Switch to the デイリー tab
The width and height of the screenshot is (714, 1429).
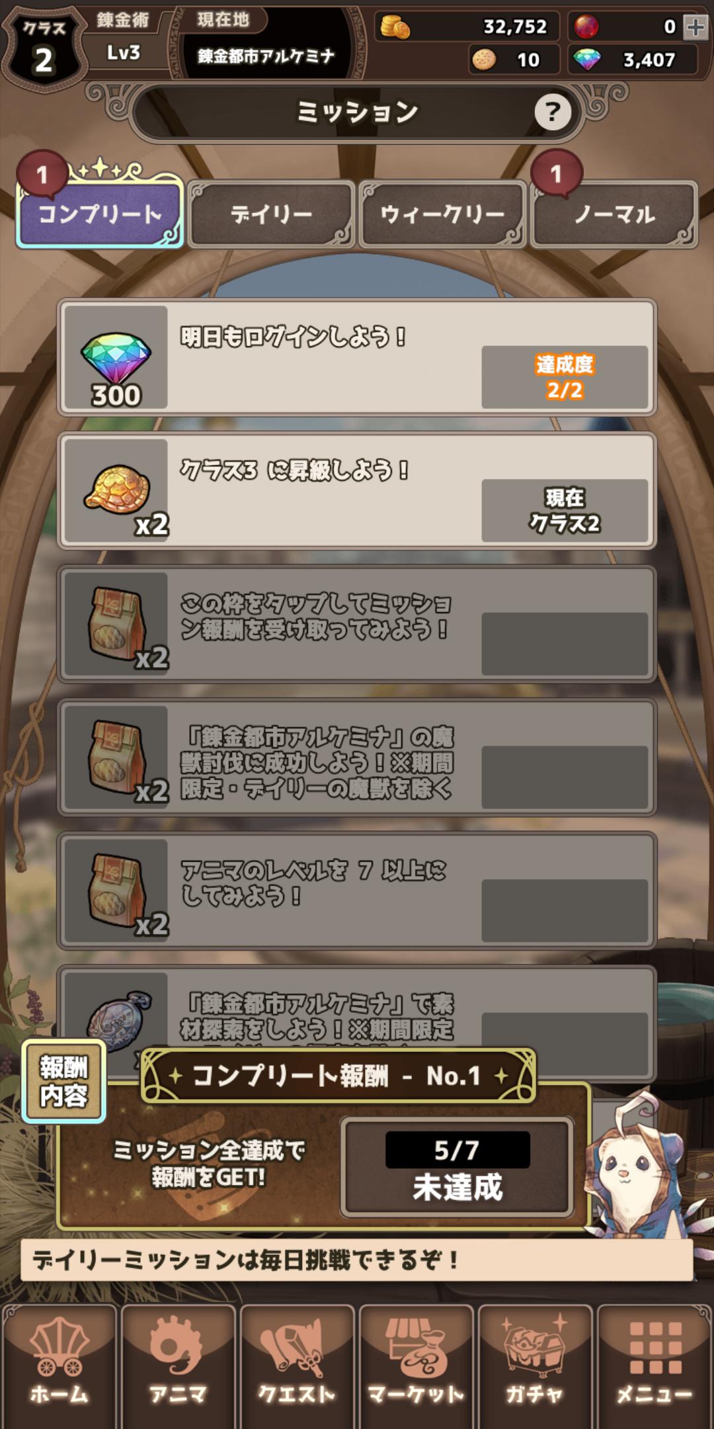coord(272,214)
